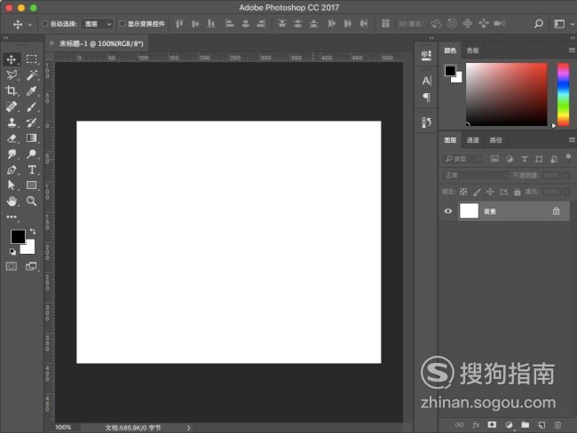The width and height of the screenshot is (577, 433).
Task: Switch to the Channels tab
Action: [x=472, y=140]
